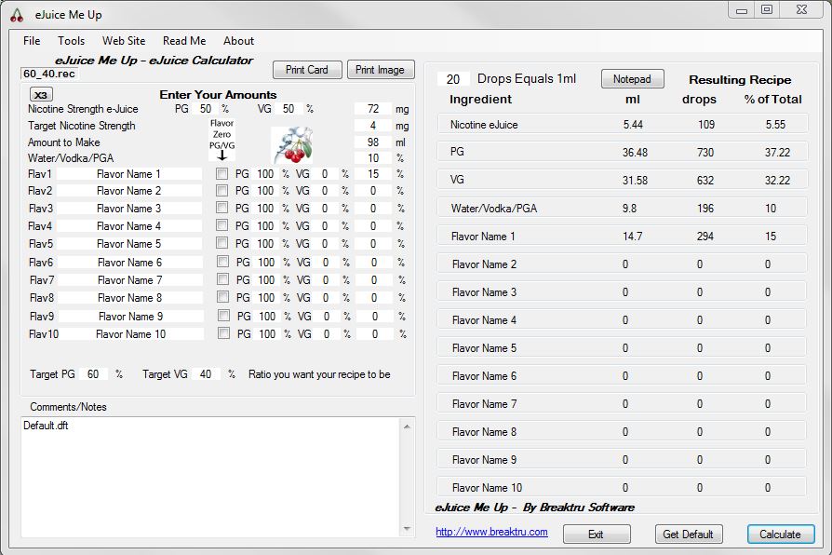Click the Drops Equals 1ml field

pyautogui.click(x=453, y=79)
